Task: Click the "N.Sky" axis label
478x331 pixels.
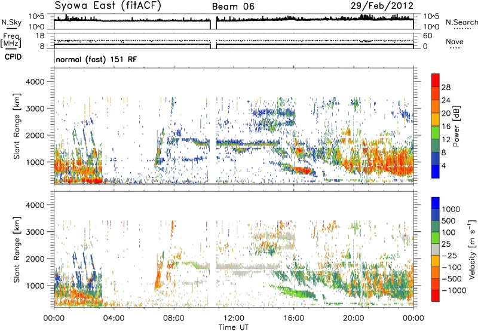Action: 11,22
